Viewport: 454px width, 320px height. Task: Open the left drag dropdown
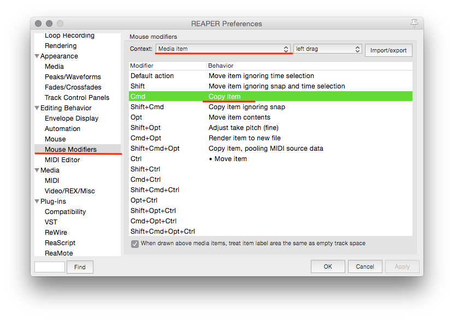pyautogui.click(x=327, y=49)
